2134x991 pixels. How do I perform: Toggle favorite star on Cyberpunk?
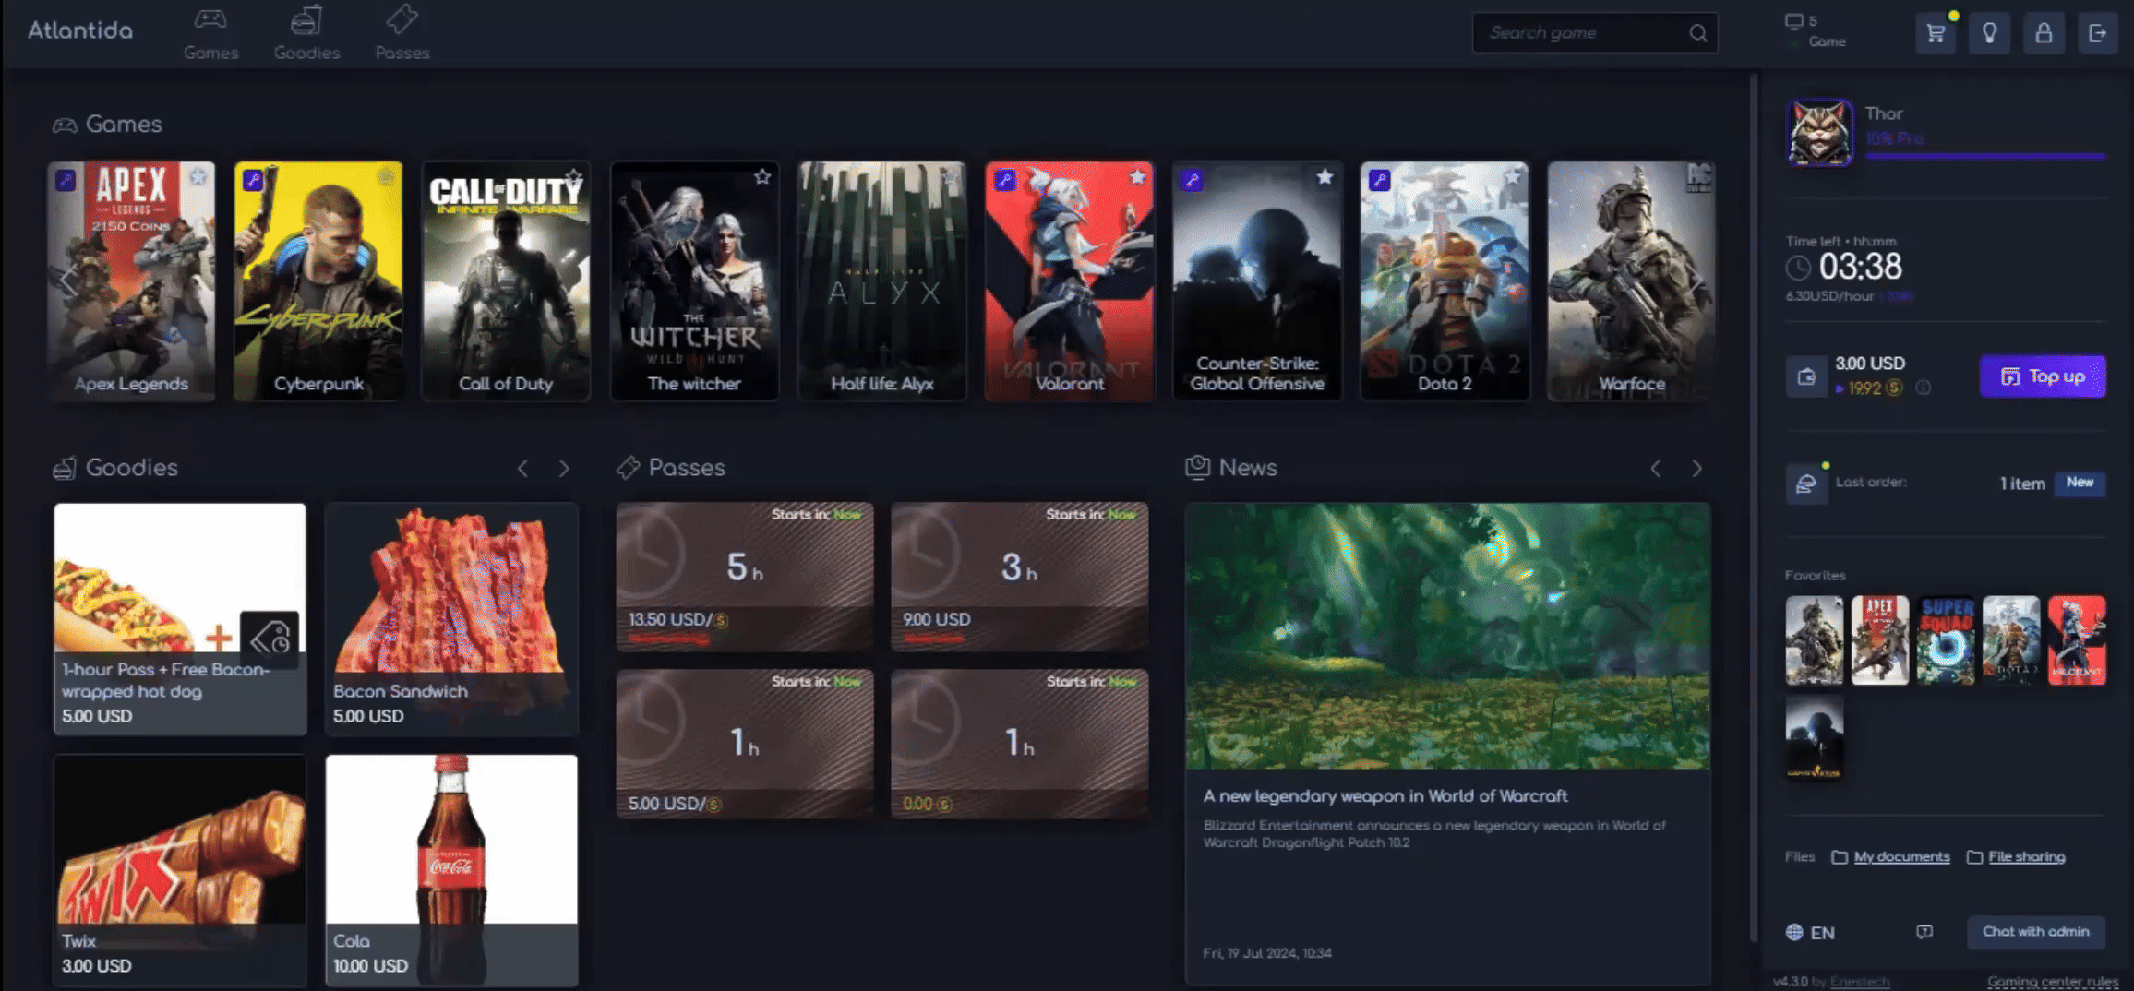385,176
